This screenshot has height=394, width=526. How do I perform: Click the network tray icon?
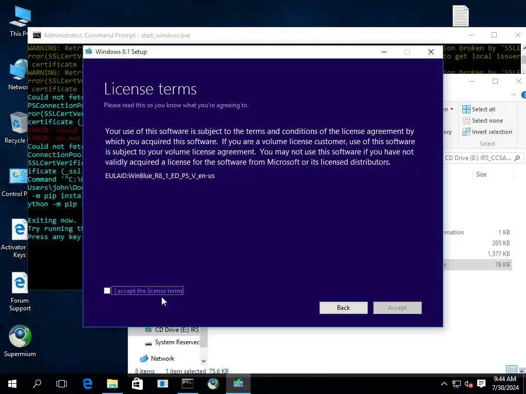click(456, 384)
